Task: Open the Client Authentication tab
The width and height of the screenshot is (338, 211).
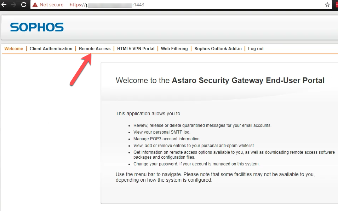Action: (x=51, y=49)
